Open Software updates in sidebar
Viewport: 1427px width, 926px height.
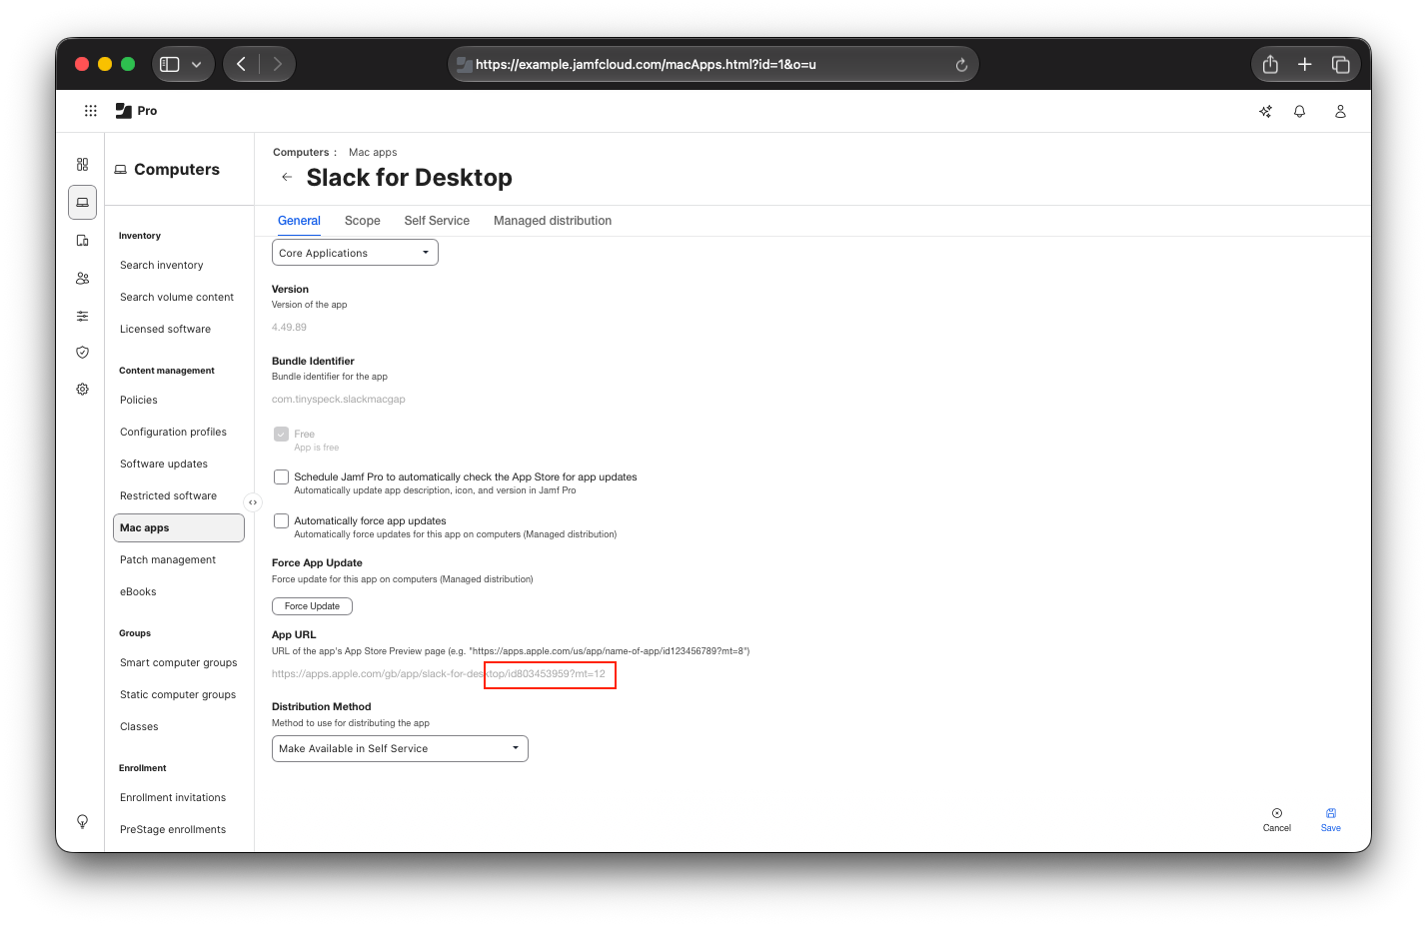164,463
